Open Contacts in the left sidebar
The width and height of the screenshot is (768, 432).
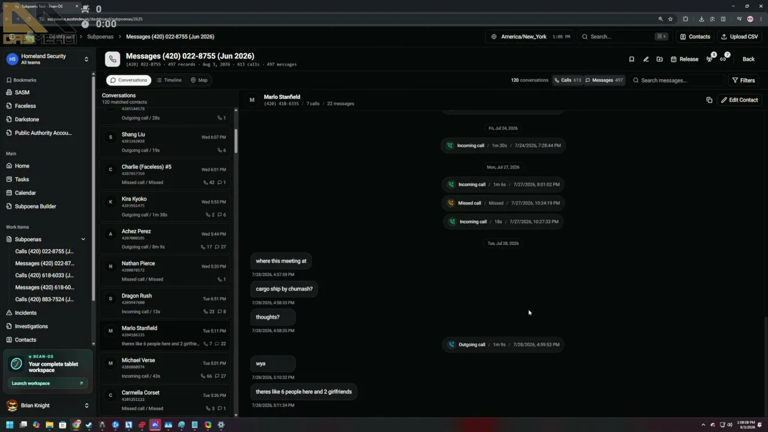(25, 340)
